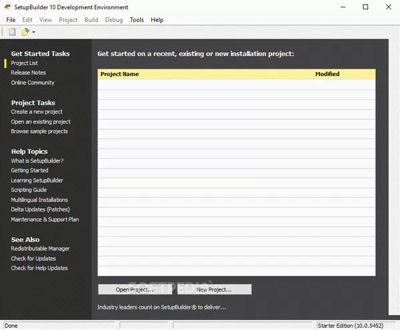
Task: Open Maintenance & Support Plan topic
Action: point(45,219)
